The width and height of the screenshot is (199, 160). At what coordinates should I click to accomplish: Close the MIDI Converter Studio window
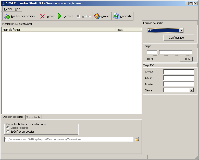tap(195, 3)
